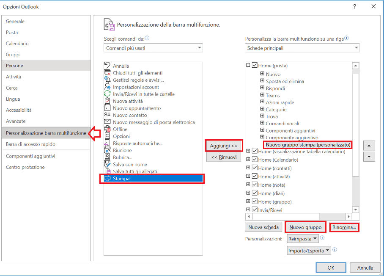Uncheck the Home (posta) tab checkbox

click(x=255, y=65)
